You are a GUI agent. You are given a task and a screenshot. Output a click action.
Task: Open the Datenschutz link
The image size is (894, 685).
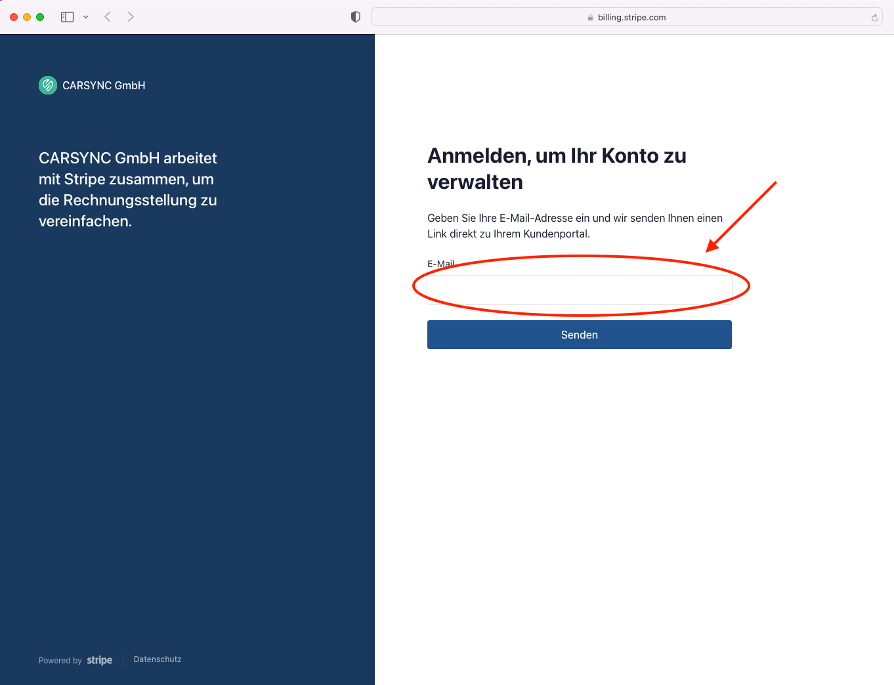[x=158, y=659]
